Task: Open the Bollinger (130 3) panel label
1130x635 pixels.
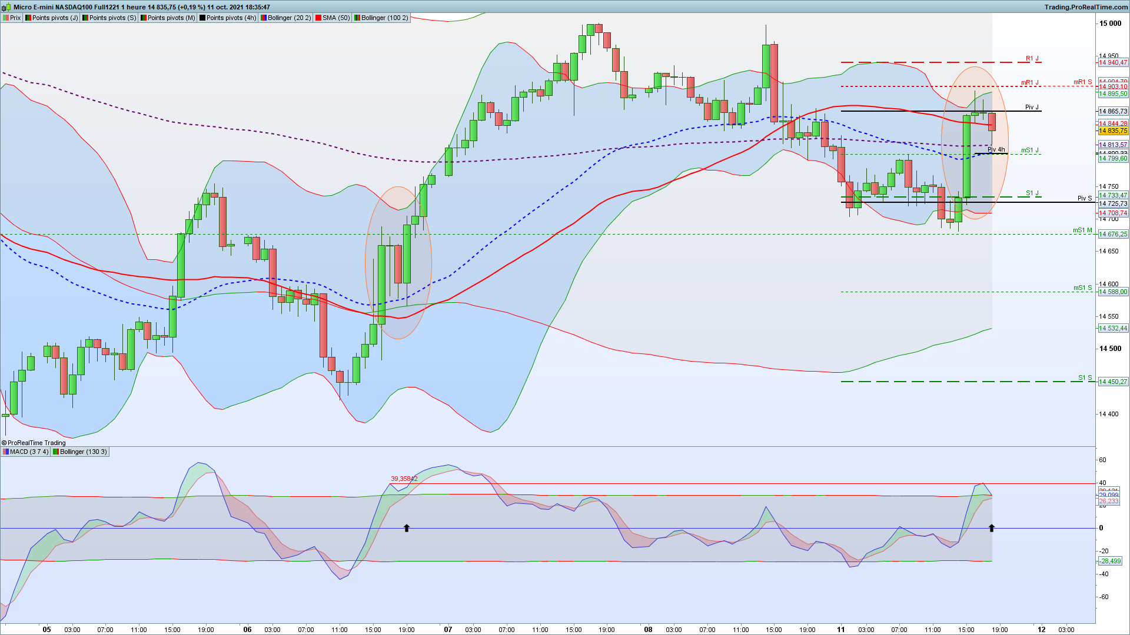Action: (x=83, y=452)
